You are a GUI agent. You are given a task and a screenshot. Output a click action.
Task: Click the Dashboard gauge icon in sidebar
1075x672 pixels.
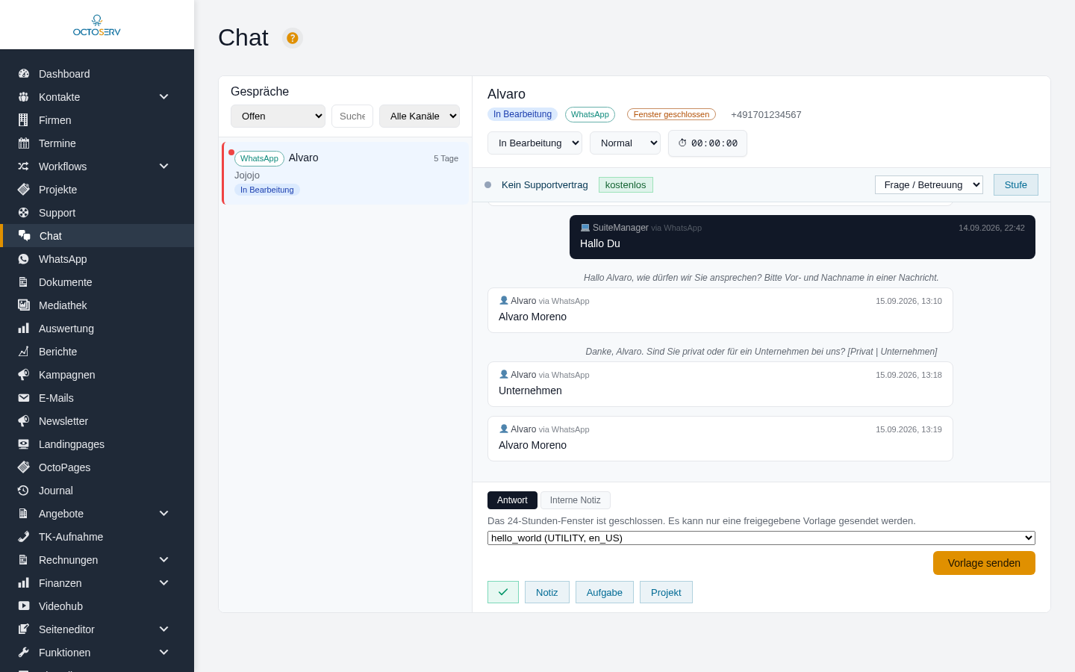pyautogui.click(x=24, y=74)
